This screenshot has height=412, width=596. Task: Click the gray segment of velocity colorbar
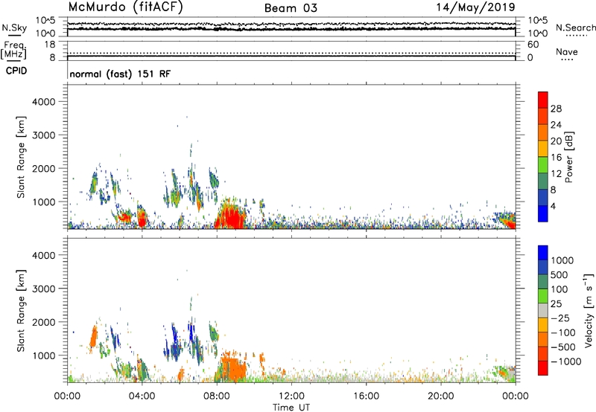pos(543,310)
